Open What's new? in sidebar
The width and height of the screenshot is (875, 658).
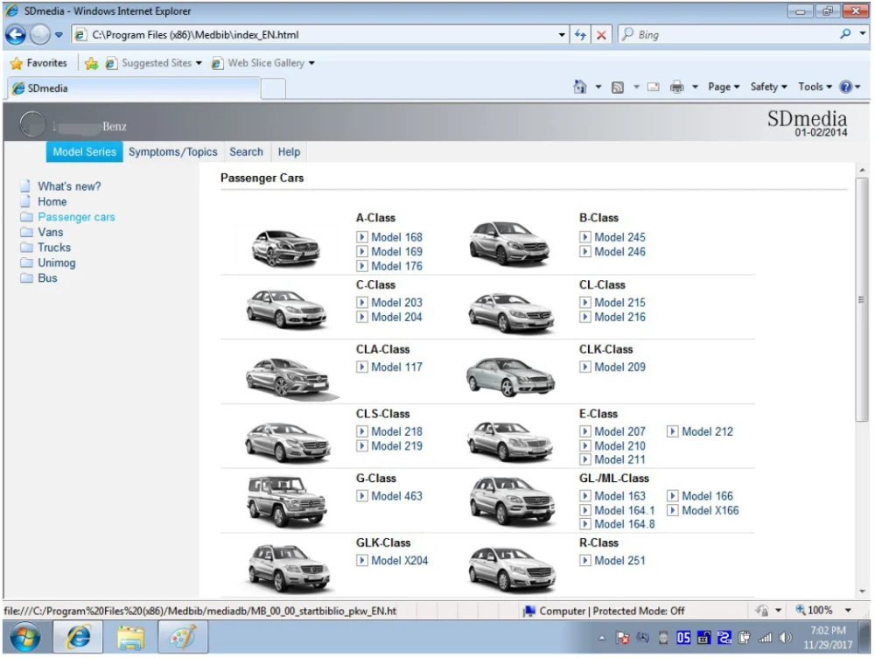pyautogui.click(x=69, y=185)
